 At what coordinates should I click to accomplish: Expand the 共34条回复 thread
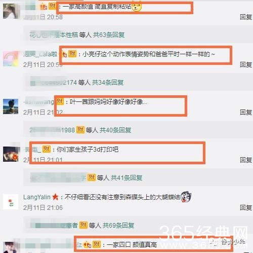click(x=108, y=83)
